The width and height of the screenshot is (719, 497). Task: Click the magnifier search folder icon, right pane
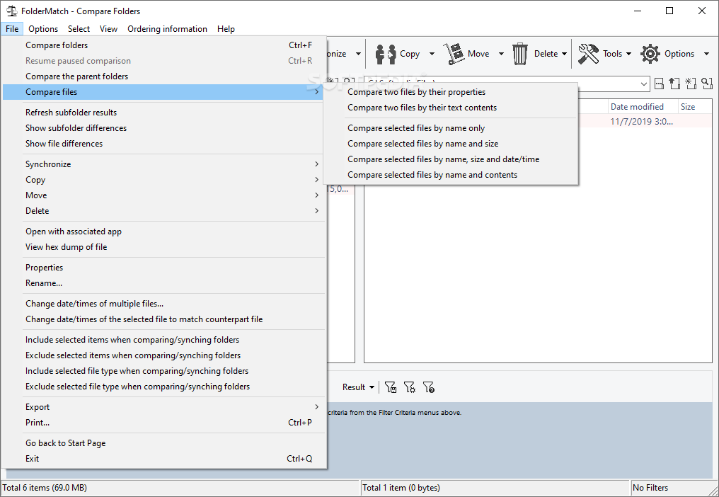[x=707, y=84]
